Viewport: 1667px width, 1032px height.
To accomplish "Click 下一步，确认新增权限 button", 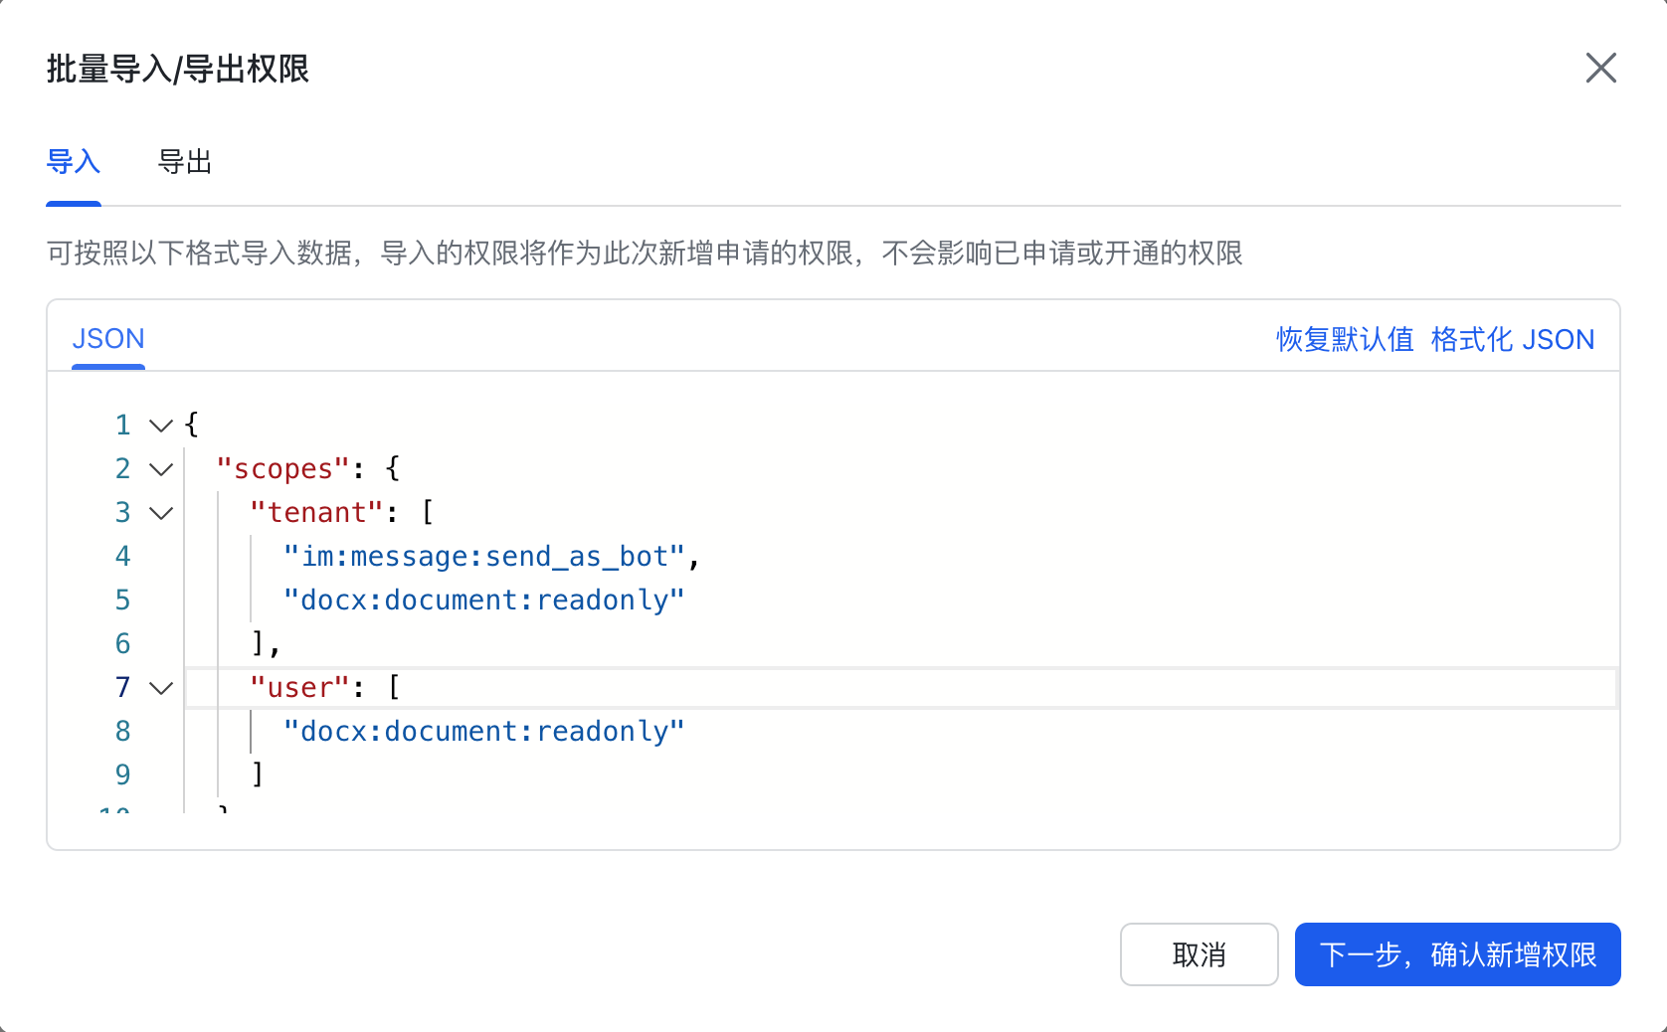I will (1457, 954).
